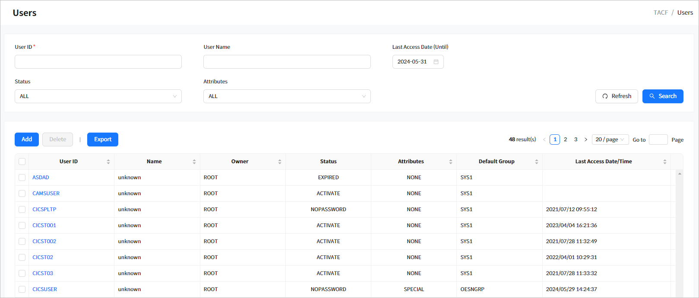Navigate to page 2 of results
This screenshot has width=699, height=298.
point(566,139)
